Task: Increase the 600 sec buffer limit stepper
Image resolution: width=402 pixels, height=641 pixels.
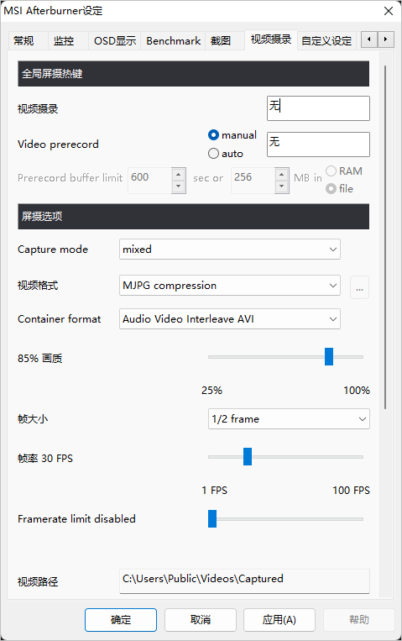Action: point(179,175)
